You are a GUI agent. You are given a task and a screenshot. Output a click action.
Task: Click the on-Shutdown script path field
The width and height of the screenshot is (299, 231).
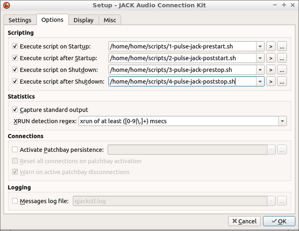(182, 70)
